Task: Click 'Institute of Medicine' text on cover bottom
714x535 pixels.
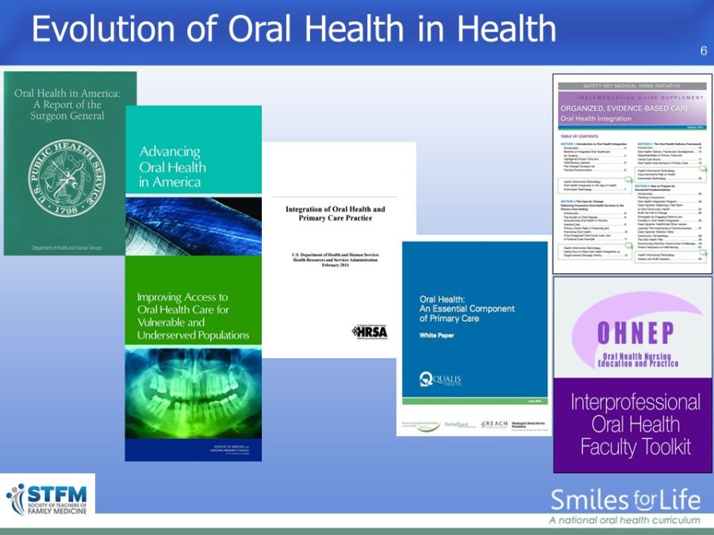Action: point(231,450)
